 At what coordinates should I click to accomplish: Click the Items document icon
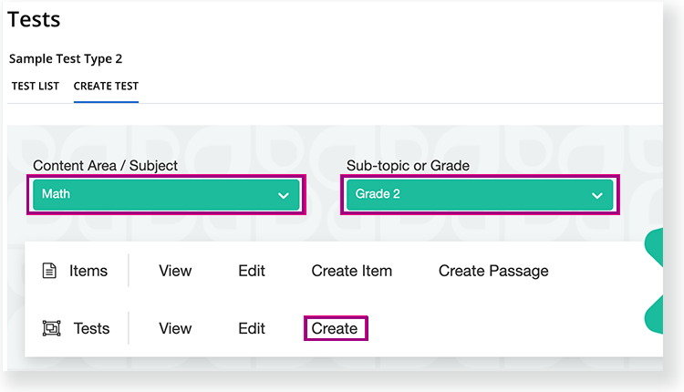tap(49, 271)
